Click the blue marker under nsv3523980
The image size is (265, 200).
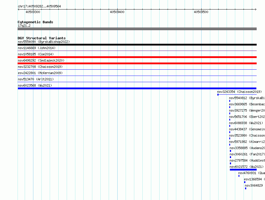pyautogui.click(x=230, y=138)
